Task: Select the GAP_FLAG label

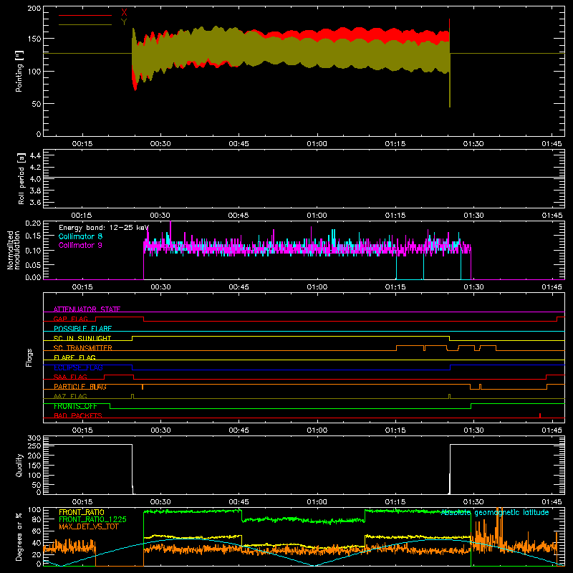Action: (x=70, y=319)
